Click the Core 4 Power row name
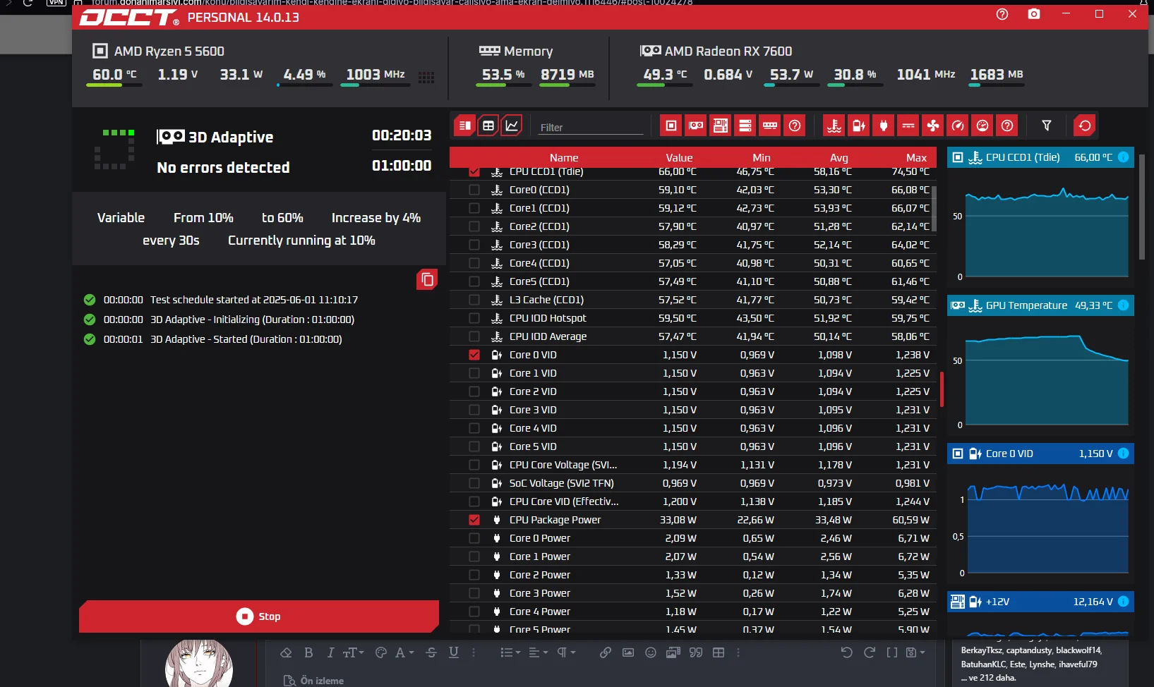The height and width of the screenshot is (687, 1154). point(540,612)
